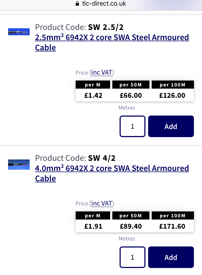
Task: Click the £1.91 per M price
Action: [93, 226]
